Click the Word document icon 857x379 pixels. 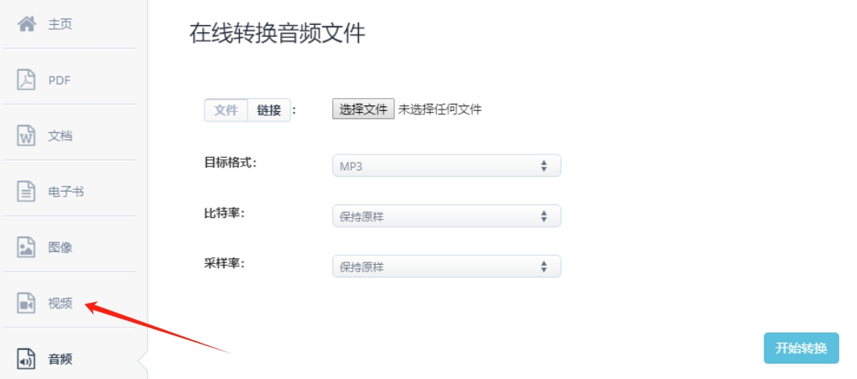26,136
